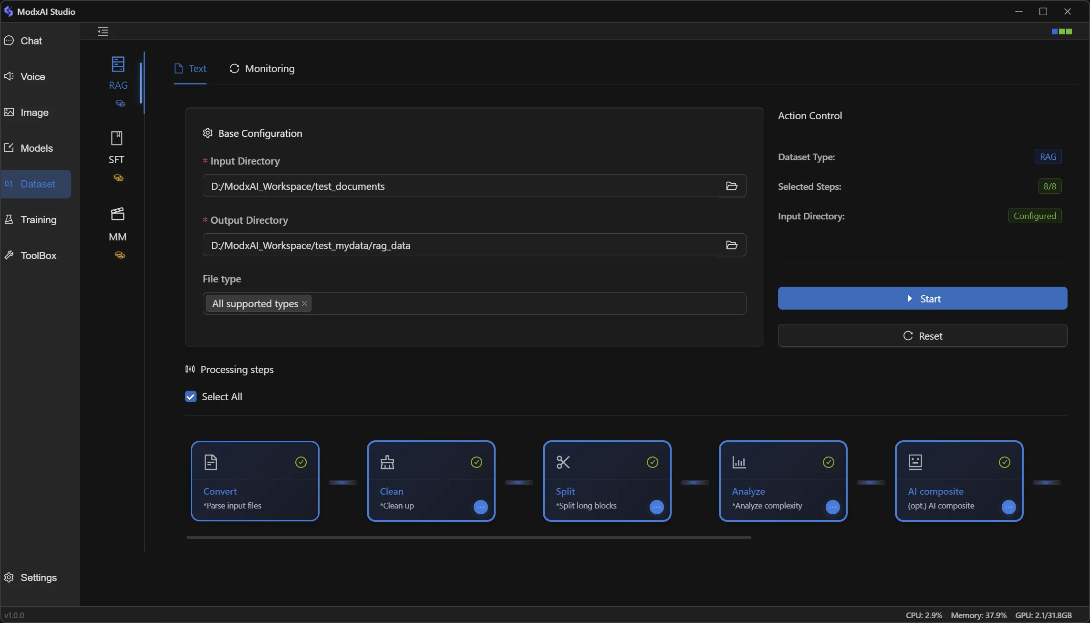
Task: Open the File type dropdown field
Action: (x=525, y=304)
